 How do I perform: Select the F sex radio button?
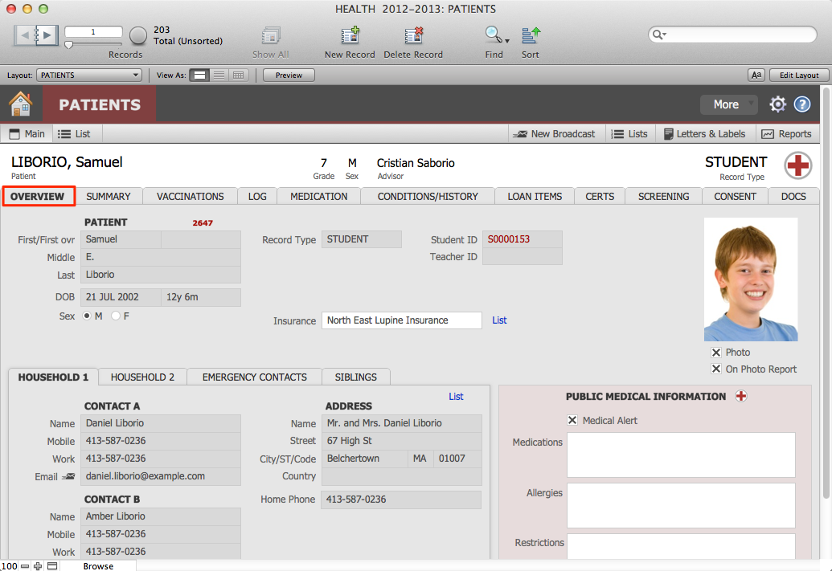pyautogui.click(x=116, y=316)
